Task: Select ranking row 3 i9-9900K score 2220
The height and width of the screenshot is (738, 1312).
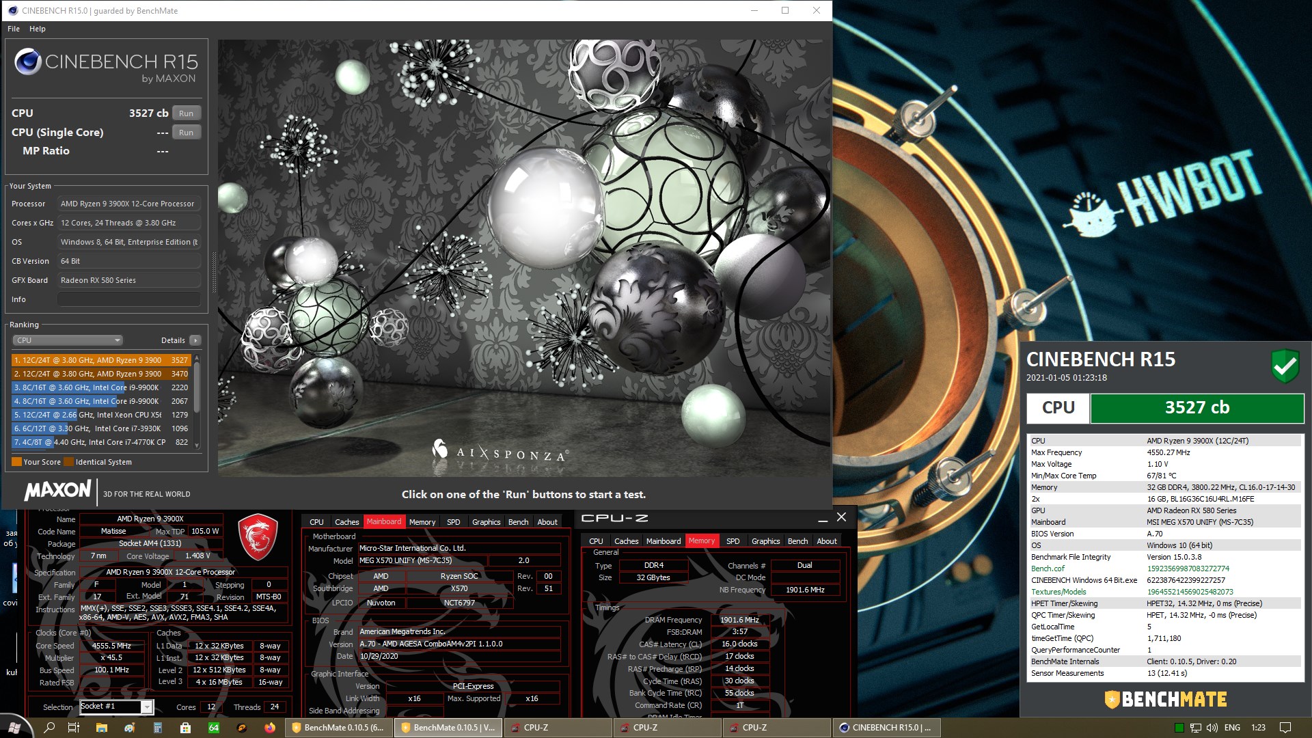Action: click(x=101, y=387)
